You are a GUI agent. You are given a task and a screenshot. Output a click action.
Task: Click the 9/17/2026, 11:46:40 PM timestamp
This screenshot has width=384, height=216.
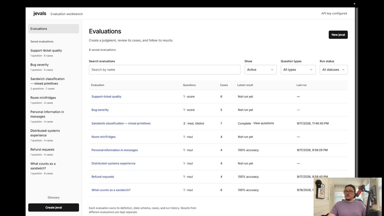[313, 124]
